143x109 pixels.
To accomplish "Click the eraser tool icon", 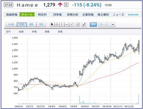I will coord(78,24).
